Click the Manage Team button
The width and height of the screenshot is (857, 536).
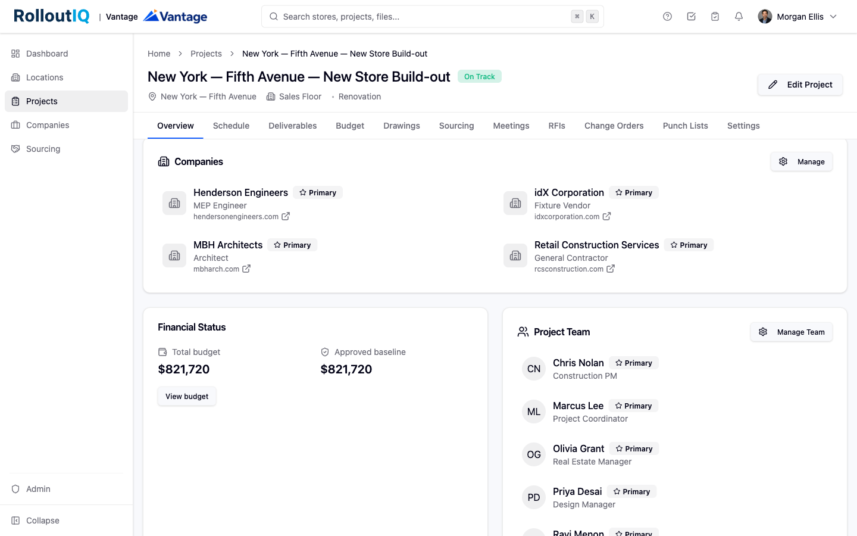792,332
